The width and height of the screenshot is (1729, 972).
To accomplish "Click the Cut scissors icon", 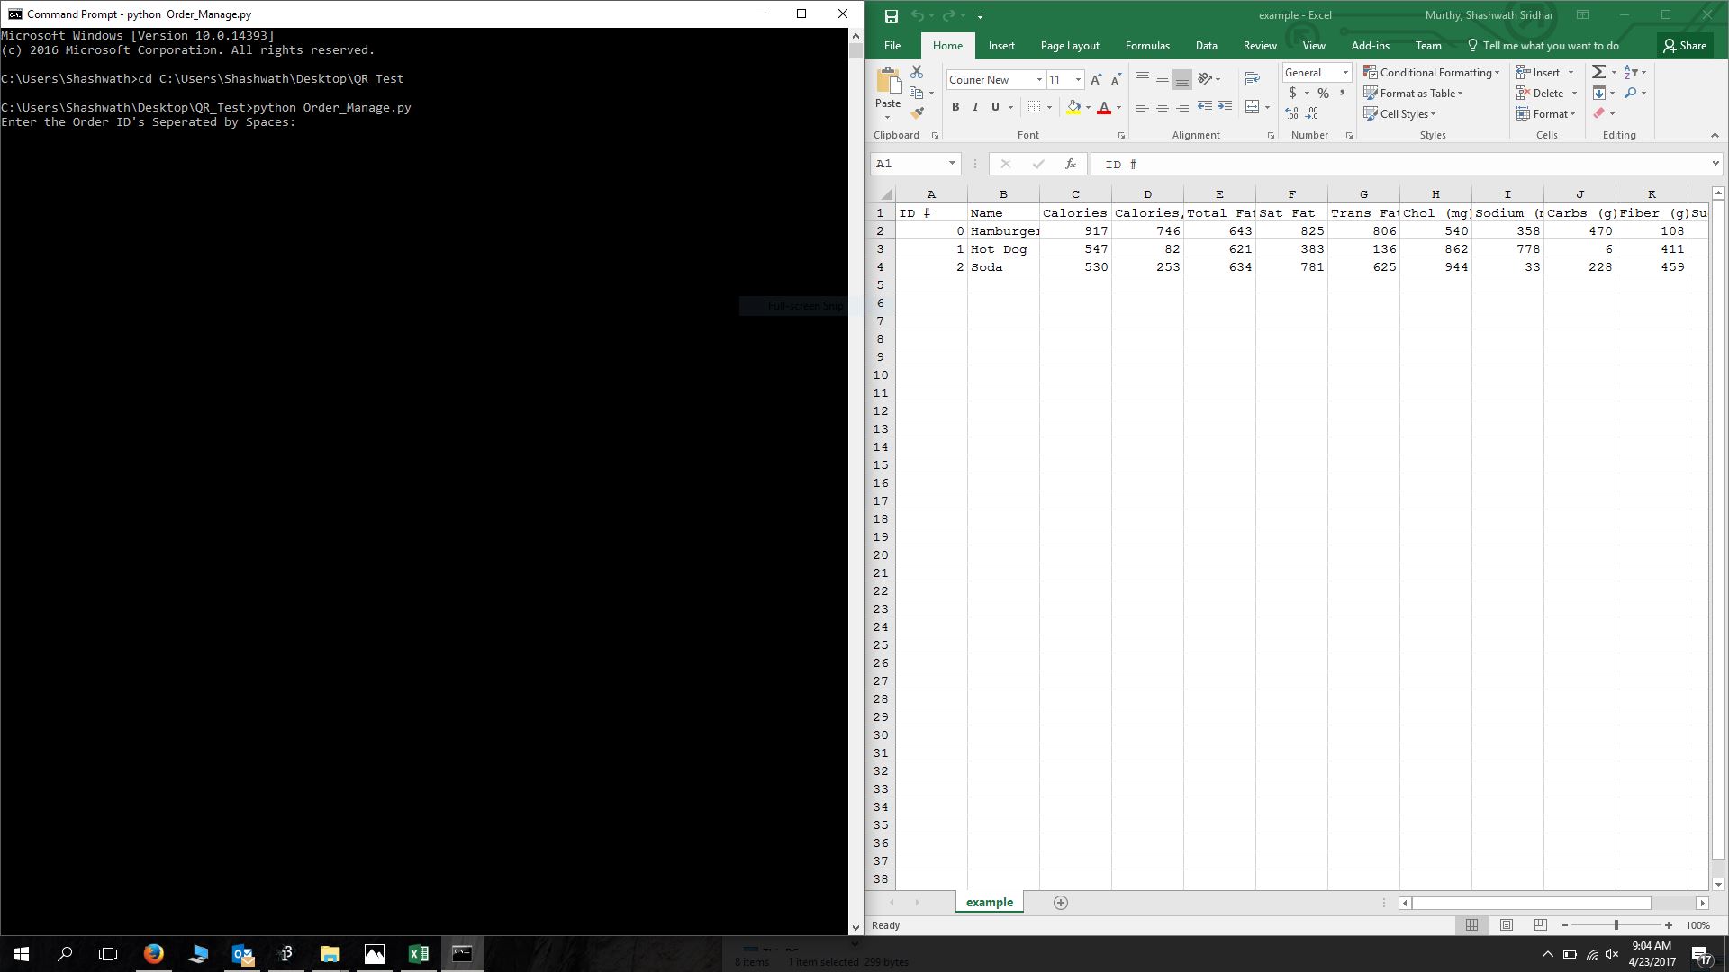I will click(x=917, y=72).
